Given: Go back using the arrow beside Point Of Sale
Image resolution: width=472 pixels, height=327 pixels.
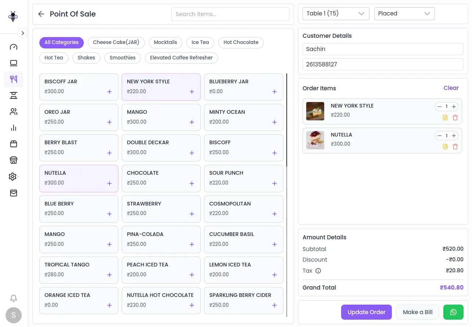Looking at the screenshot, I should pos(41,14).
